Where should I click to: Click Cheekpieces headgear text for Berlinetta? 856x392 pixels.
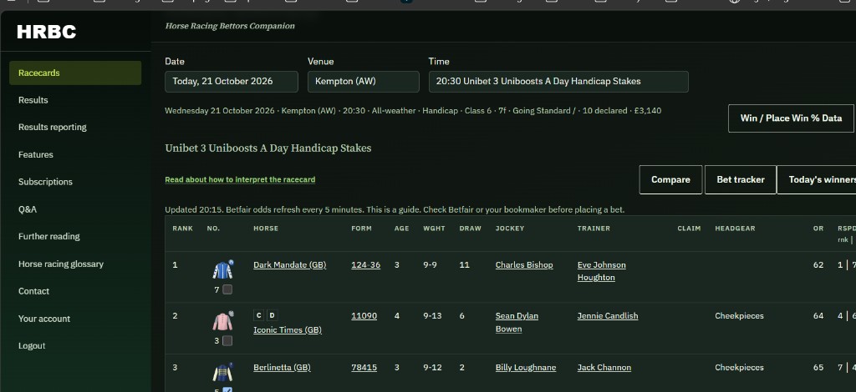(x=739, y=368)
